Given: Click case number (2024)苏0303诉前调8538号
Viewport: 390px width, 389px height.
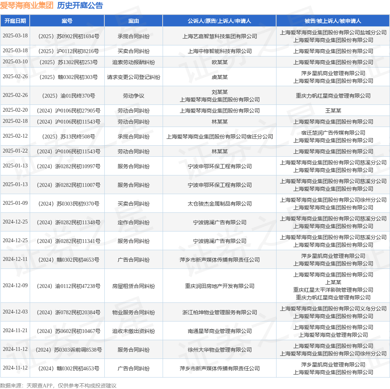Looking at the screenshot, I should (x=69, y=350).
